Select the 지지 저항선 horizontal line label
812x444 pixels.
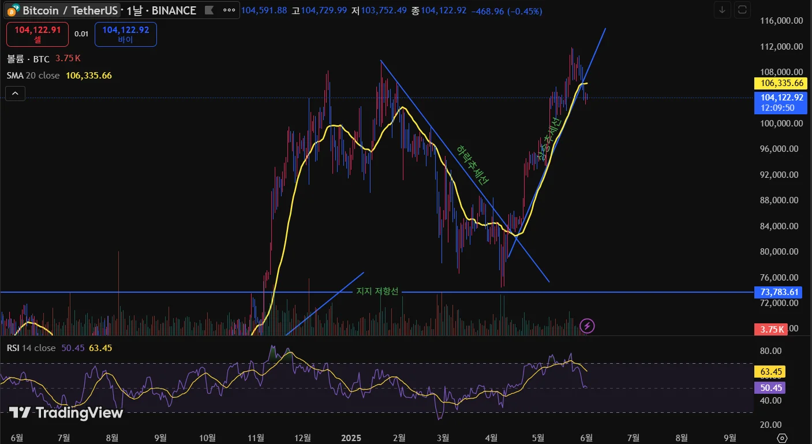coord(377,292)
